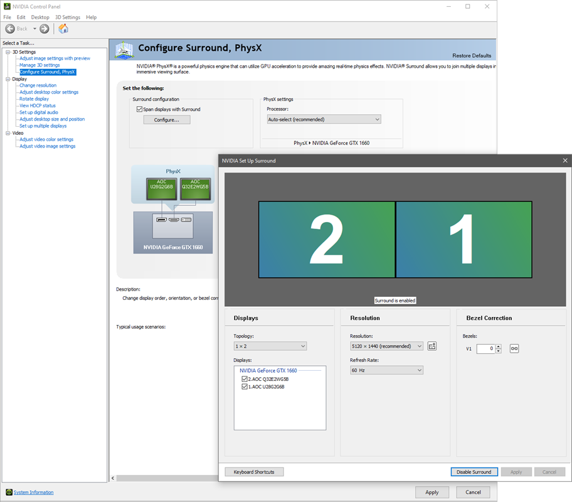Viewport: 572px width, 502px height.
Task: Select Configure Surround, PhysX task
Action: 48,72
